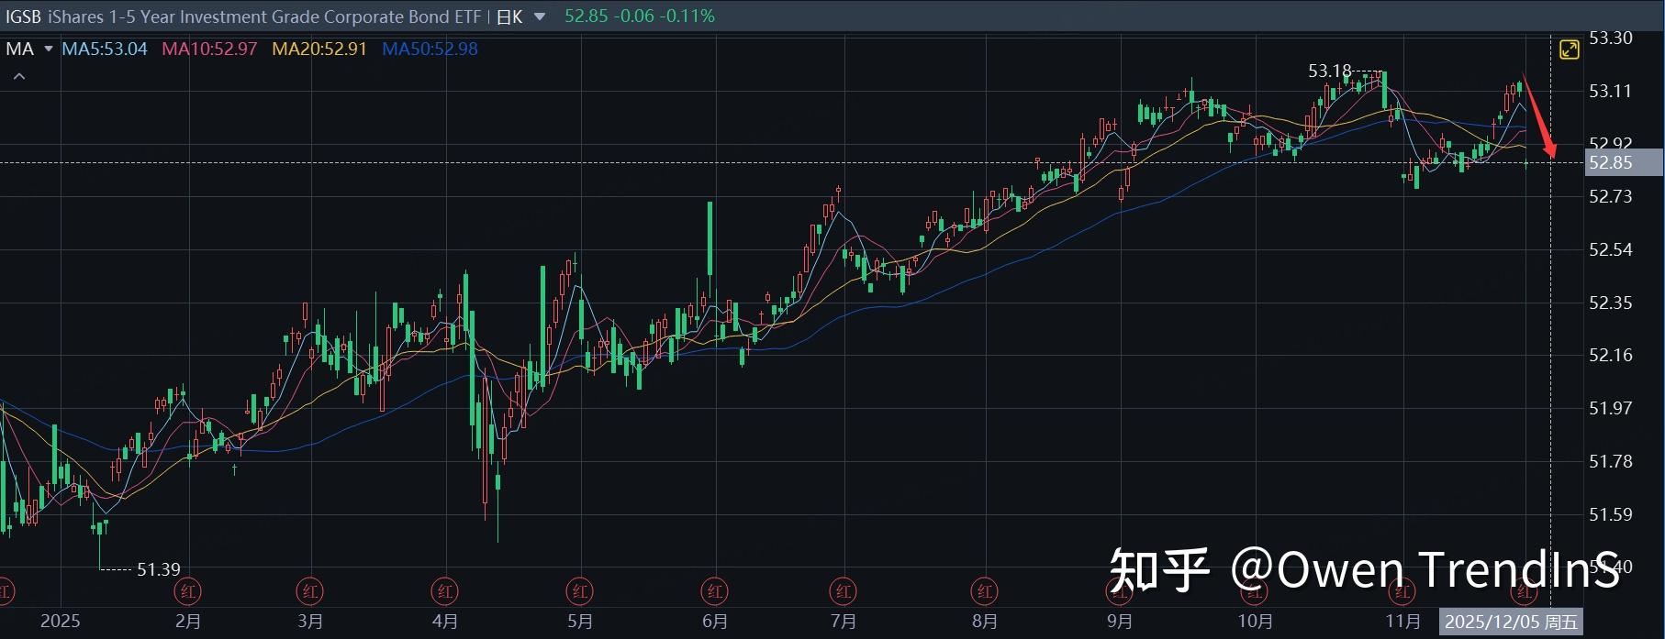
Task: Click the 红 dividend marker above 5月
Action: tap(580, 591)
